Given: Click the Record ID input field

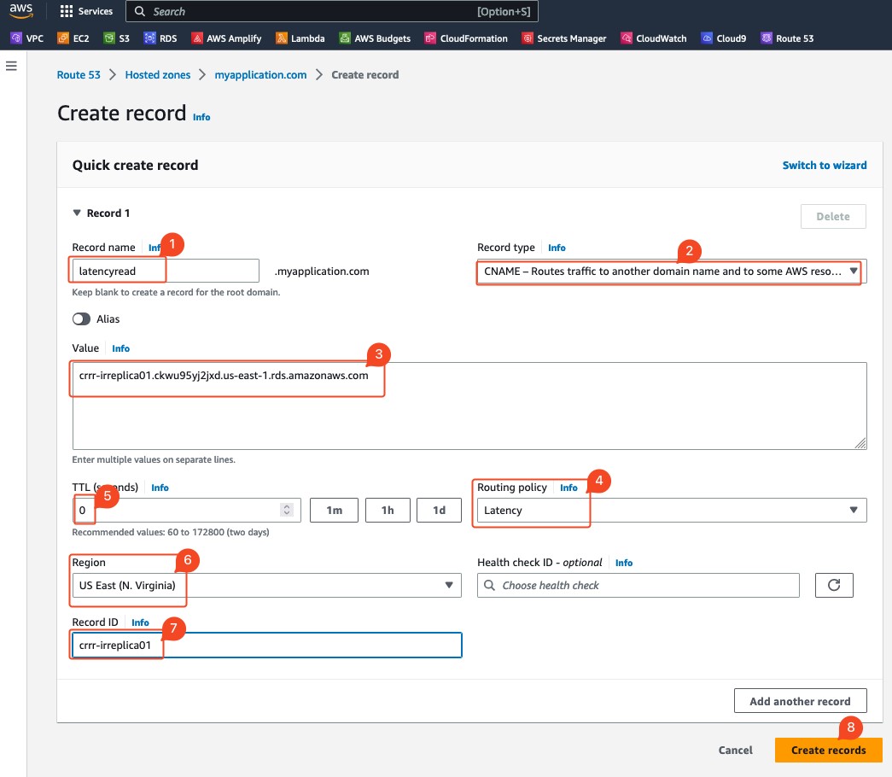Looking at the screenshot, I should click(267, 645).
